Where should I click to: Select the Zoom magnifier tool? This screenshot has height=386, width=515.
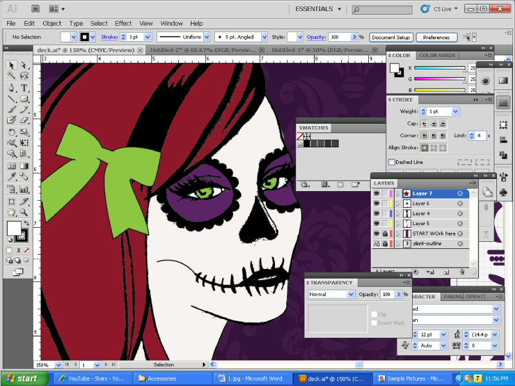click(24, 212)
